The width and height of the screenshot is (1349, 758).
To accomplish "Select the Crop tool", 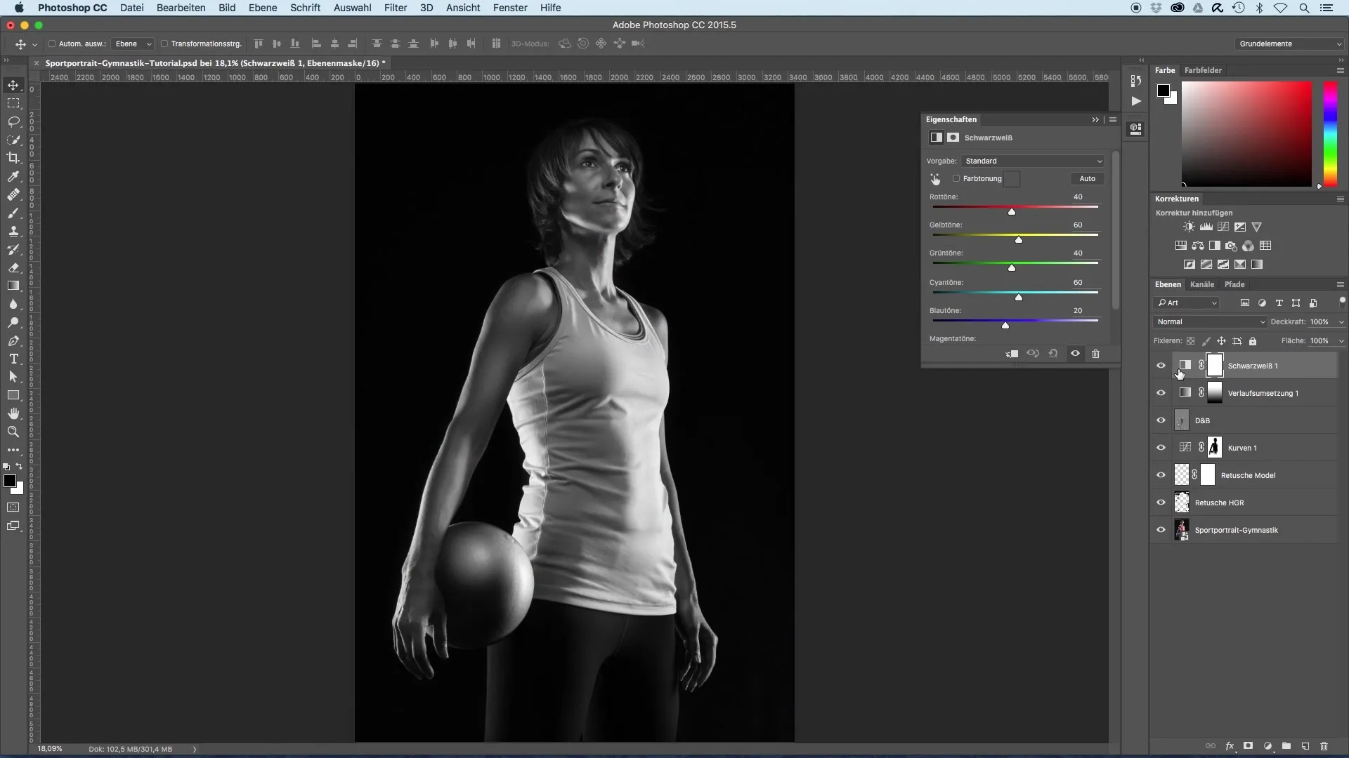I will (x=13, y=158).
